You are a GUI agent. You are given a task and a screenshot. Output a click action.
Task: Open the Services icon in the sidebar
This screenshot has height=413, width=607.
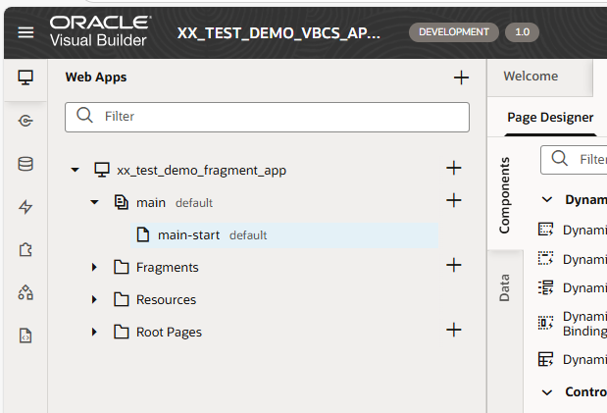[x=25, y=121]
